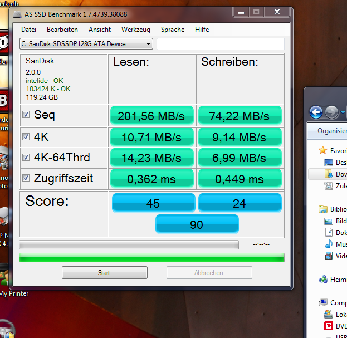347x338 pixels.
Task: Click the Seq read result 201,56 MB/s
Action: click(x=152, y=116)
